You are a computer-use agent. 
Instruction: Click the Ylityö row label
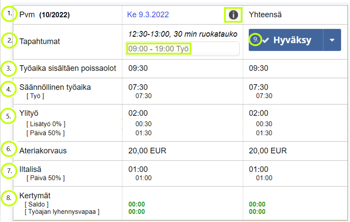(x=29, y=113)
